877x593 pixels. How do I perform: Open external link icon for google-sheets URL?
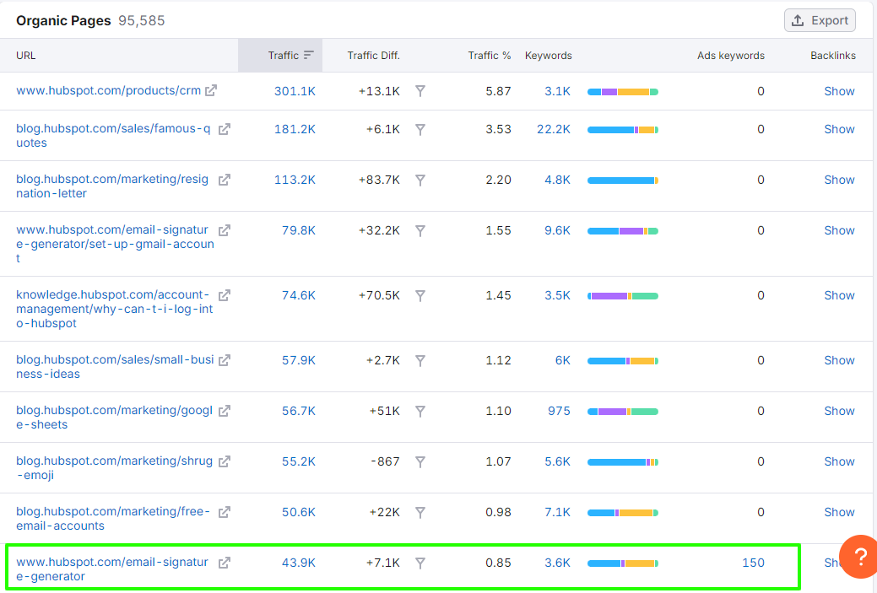click(225, 411)
